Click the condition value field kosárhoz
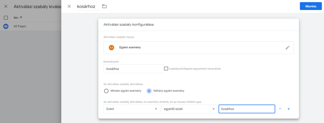 pyautogui.click(x=247, y=109)
